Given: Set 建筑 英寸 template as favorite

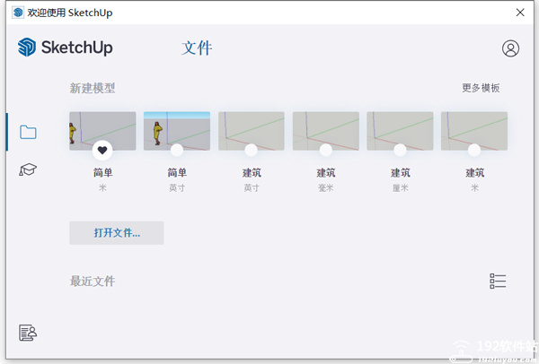Looking at the screenshot, I should (x=251, y=151).
